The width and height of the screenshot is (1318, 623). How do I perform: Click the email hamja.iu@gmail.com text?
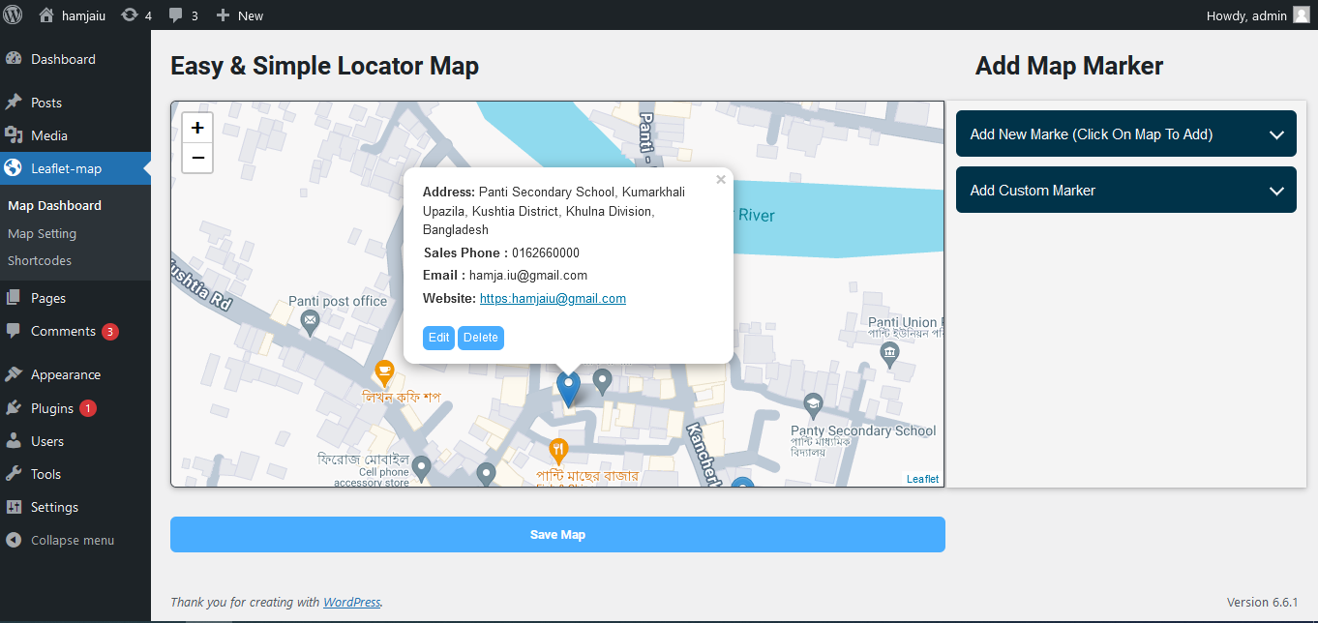(x=528, y=276)
